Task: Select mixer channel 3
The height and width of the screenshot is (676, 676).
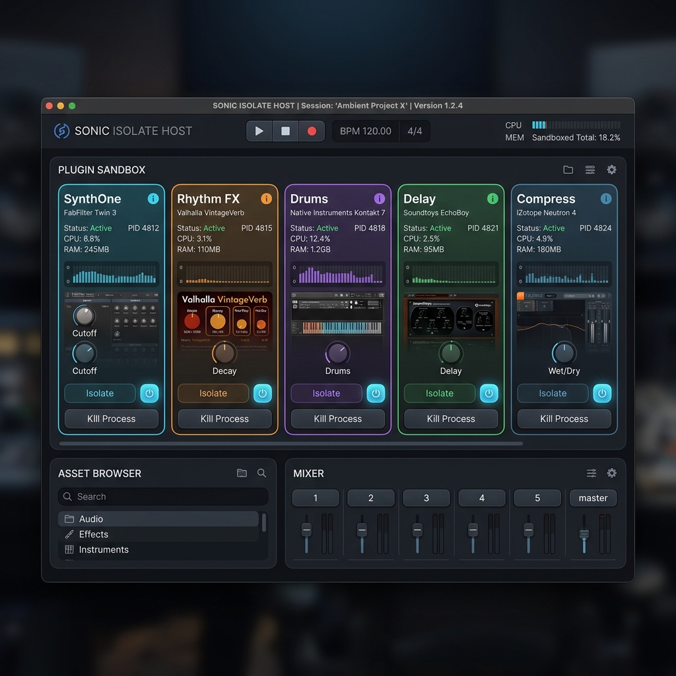Action: point(426,498)
